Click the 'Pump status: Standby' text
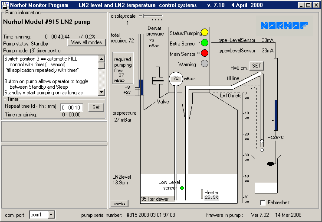The image size is (322, 222). (26, 44)
